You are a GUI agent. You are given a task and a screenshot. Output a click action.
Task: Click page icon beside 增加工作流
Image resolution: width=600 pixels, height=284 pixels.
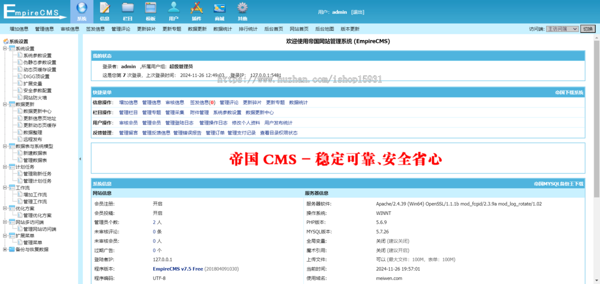point(20,195)
